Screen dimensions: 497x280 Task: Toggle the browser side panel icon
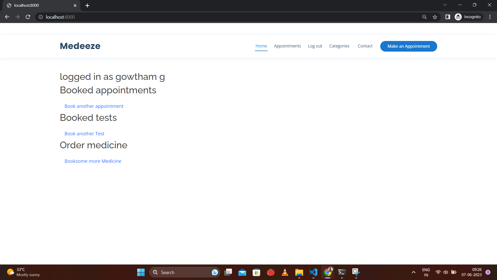click(x=448, y=17)
